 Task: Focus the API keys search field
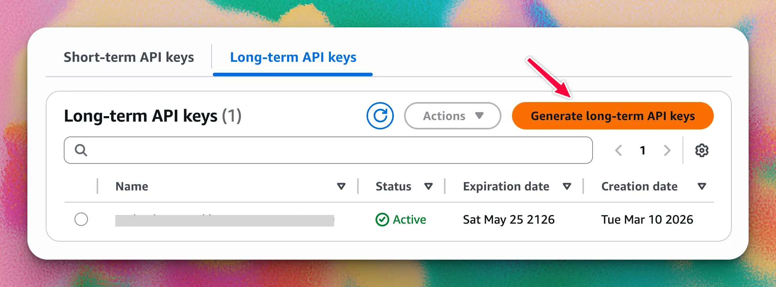[336, 150]
